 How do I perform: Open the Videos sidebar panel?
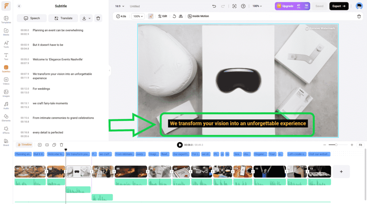pyautogui.click(x=6, y=81)
